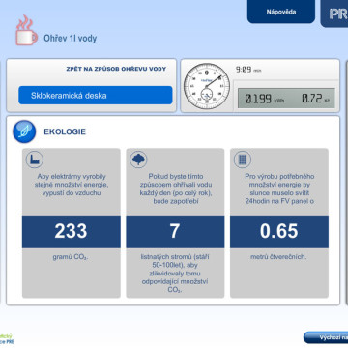Image resolution: width=348 pixels, height=348 pixels.
Task: Select the Sklokeramická deska button
Action: [x=96, y=96]
